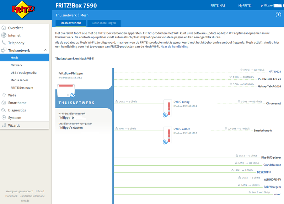Open the Wizards sidebar section
This screenshot has width=284, height=204.
tap(14, 125)
